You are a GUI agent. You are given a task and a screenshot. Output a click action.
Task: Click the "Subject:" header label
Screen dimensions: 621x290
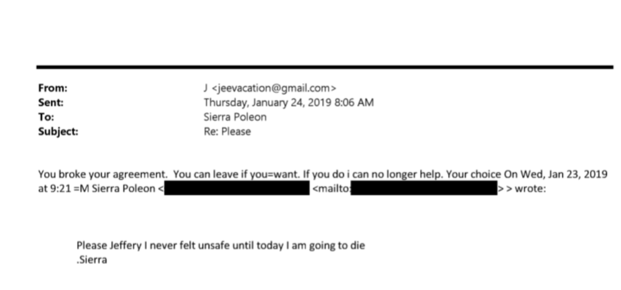click(x=58, y=132)
